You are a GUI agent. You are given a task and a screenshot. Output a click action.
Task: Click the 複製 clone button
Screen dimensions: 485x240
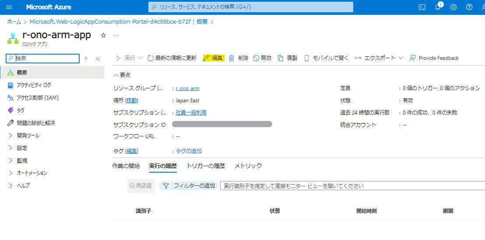pyautogui.click(x=287, y=58)
